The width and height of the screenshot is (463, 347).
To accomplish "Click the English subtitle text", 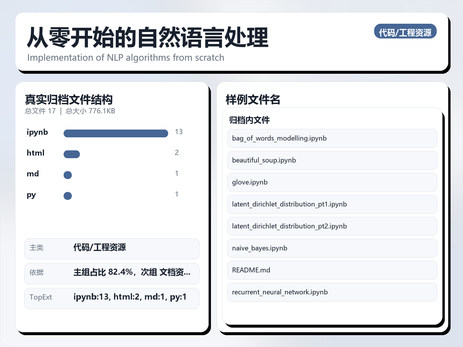I will click(125, 58).
